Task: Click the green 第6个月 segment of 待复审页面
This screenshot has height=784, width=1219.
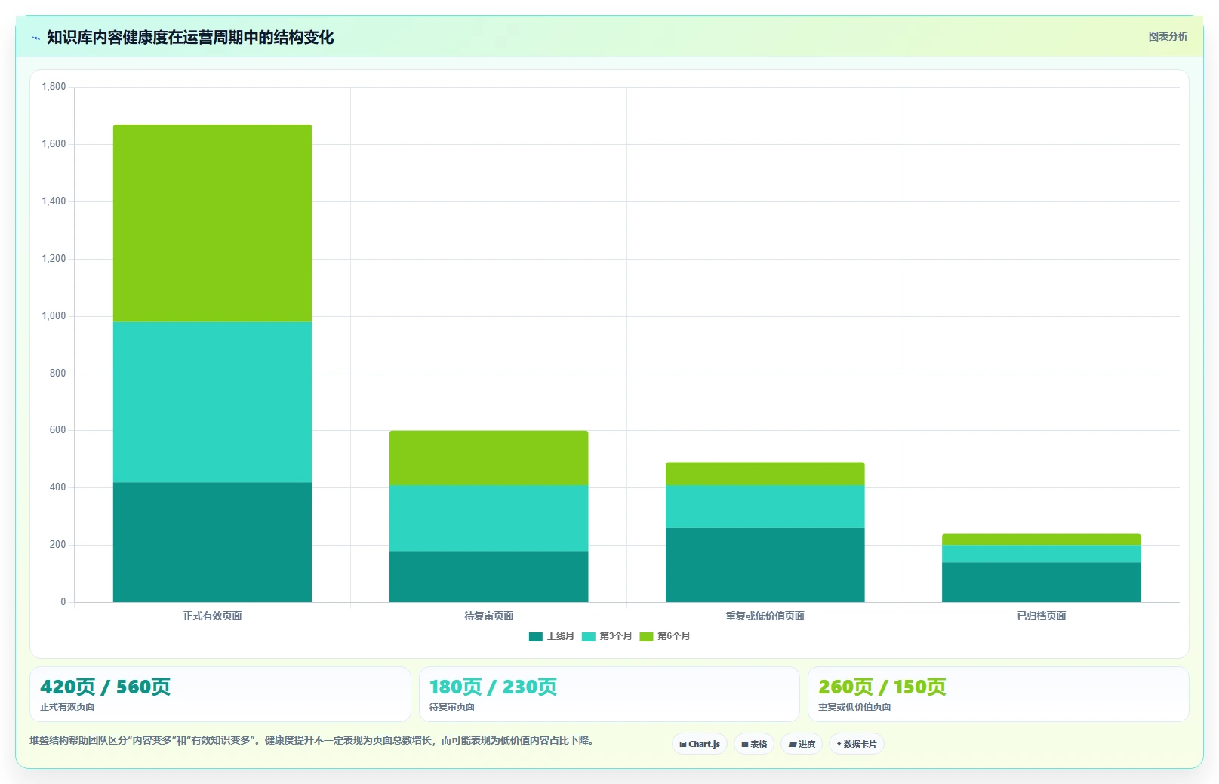Action: [488, 458]
